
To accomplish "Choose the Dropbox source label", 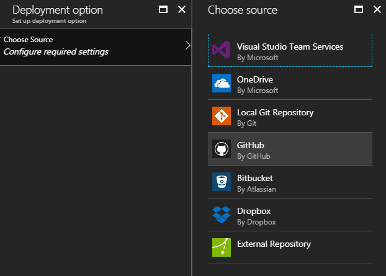I will click(254, 211).
